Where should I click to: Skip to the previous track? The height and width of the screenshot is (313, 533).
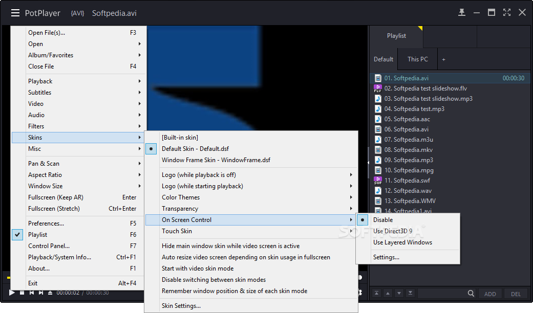(x=31, y=293)
